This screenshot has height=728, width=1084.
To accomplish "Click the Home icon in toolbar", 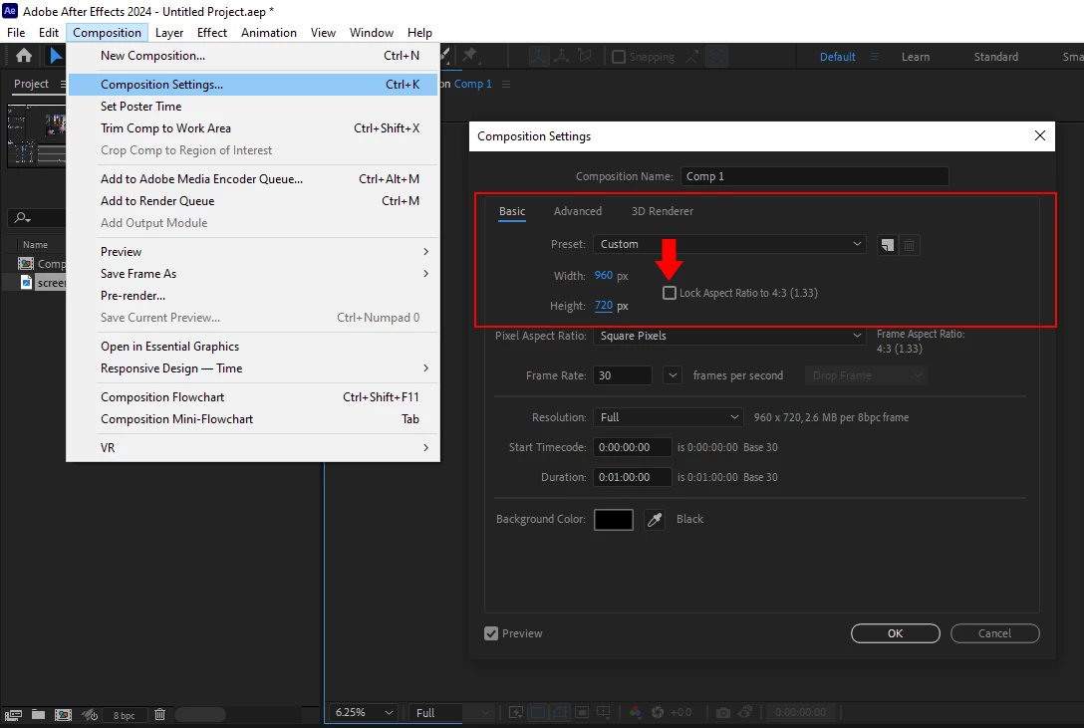I will coord(24,56).
